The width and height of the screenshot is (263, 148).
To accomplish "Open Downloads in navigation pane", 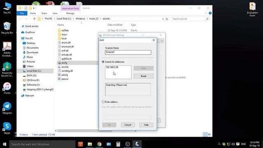I will (32, 52).
